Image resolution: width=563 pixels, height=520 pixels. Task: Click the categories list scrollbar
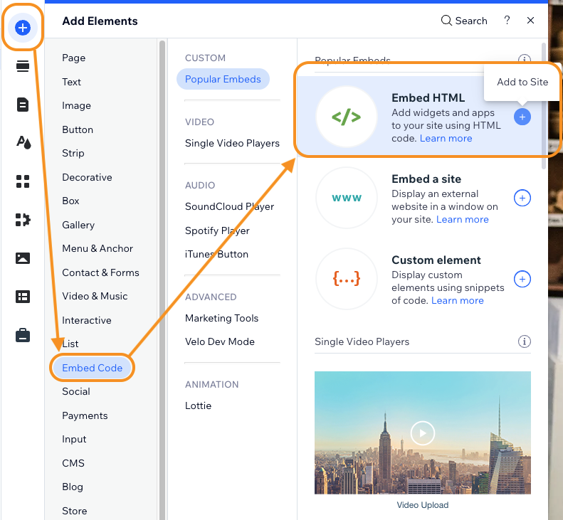click(162, 280)
